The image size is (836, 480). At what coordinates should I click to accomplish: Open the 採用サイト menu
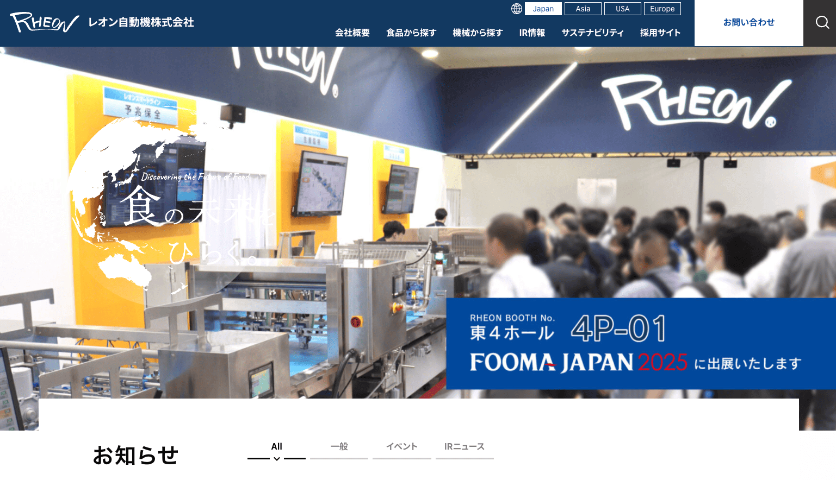(x=660, y=33)
